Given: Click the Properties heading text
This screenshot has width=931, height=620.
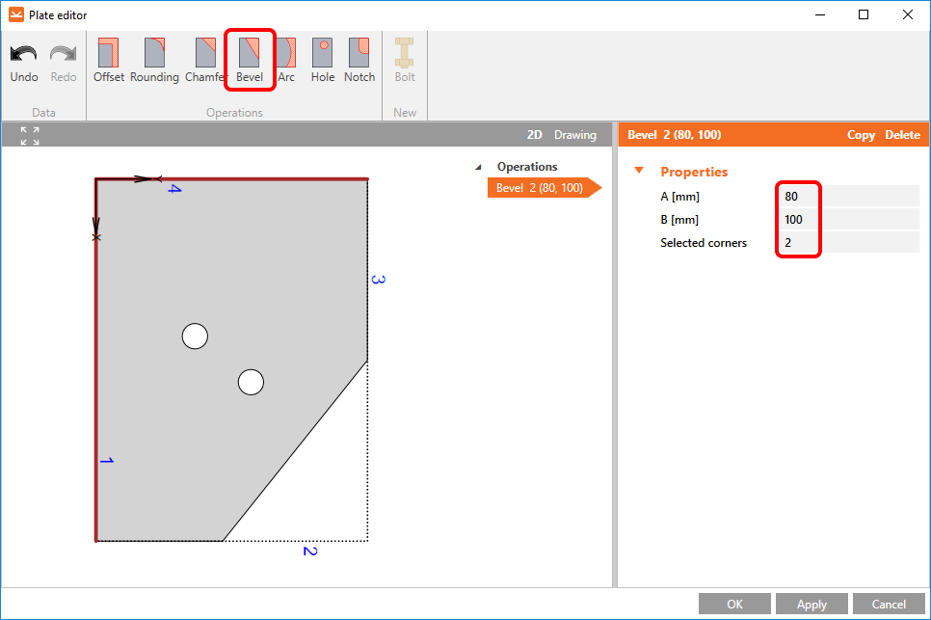Looking at the screenshot, I should [694, 172].
